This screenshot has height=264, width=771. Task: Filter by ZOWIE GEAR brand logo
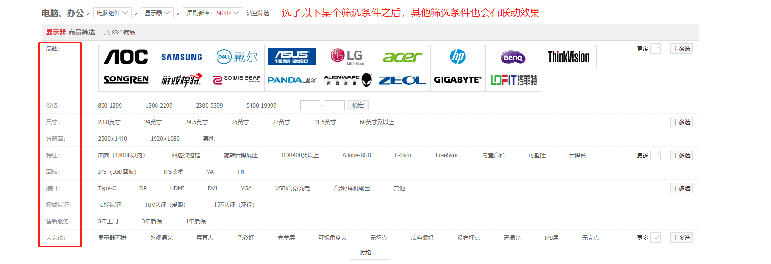(x=237, y=80)
